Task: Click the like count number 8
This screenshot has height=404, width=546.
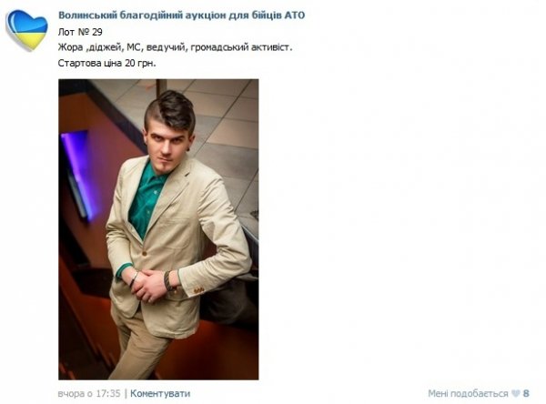Action: (526, 394)
